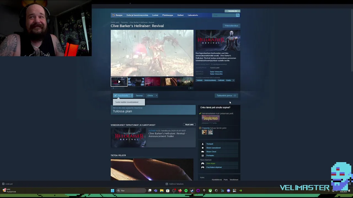Open the Uutiset news tab
The width and height of the screenshot is (353, 198).
(180, 15)
